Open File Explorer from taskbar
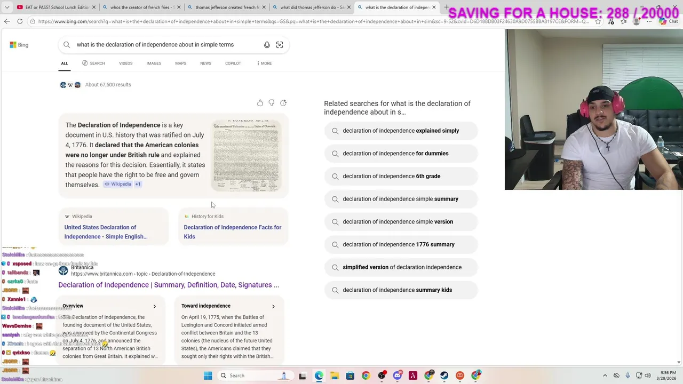The height and width of the screenshot is (384, 683). pos(334,375)
